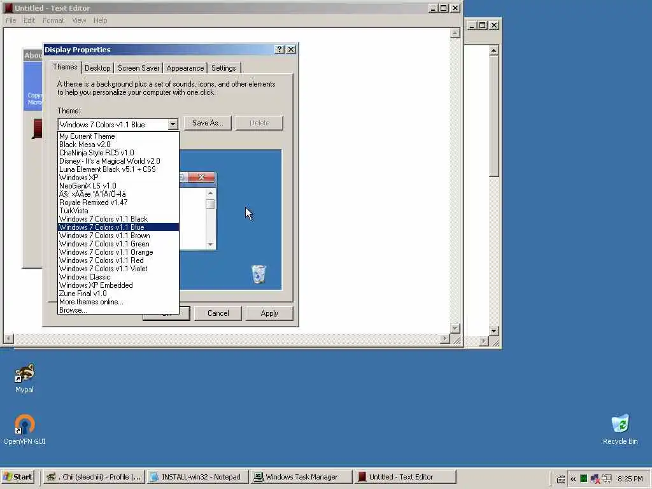Choose Zune Final v1.0 theme

pos(118,294)
